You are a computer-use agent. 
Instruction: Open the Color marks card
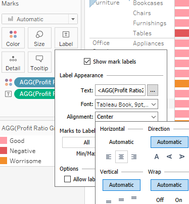pos(13,38)
